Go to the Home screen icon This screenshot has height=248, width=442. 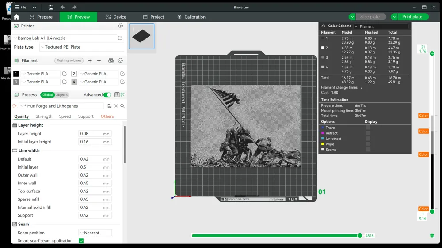click(16, 17)
